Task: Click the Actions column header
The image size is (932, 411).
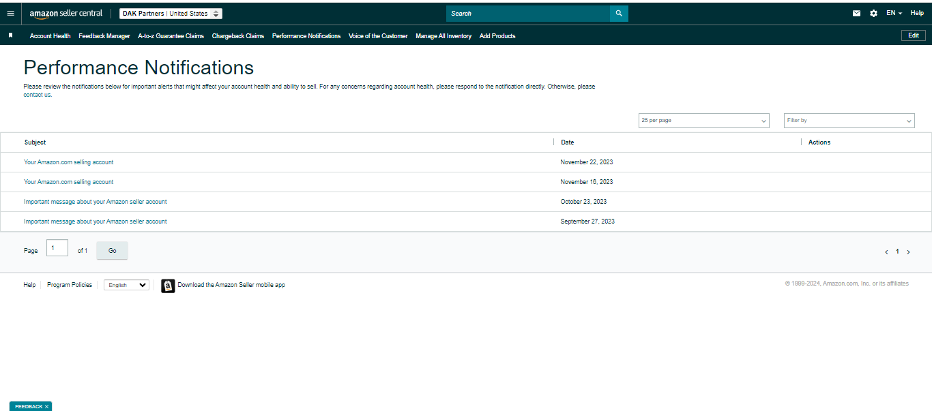Action: (x=819, y=142)
